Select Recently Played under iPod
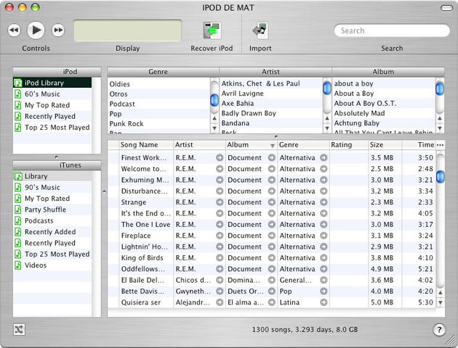458x348 pixels. [52, 116]
